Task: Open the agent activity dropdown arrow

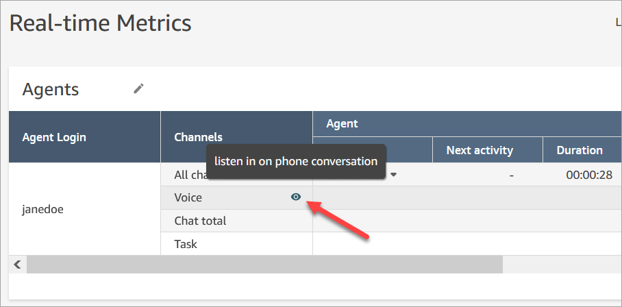Action: (x=393, y=175)
